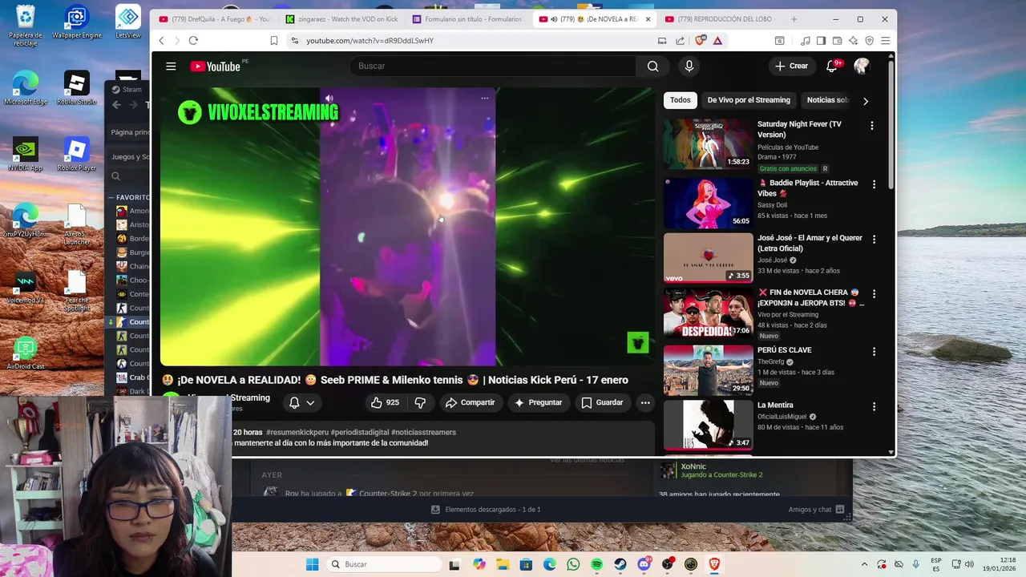Click the YouTube Buscar search field
This screenshot has height=577, width=1026.
tap(493, 67)
